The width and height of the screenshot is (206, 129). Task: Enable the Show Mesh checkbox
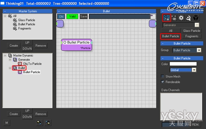163,76
